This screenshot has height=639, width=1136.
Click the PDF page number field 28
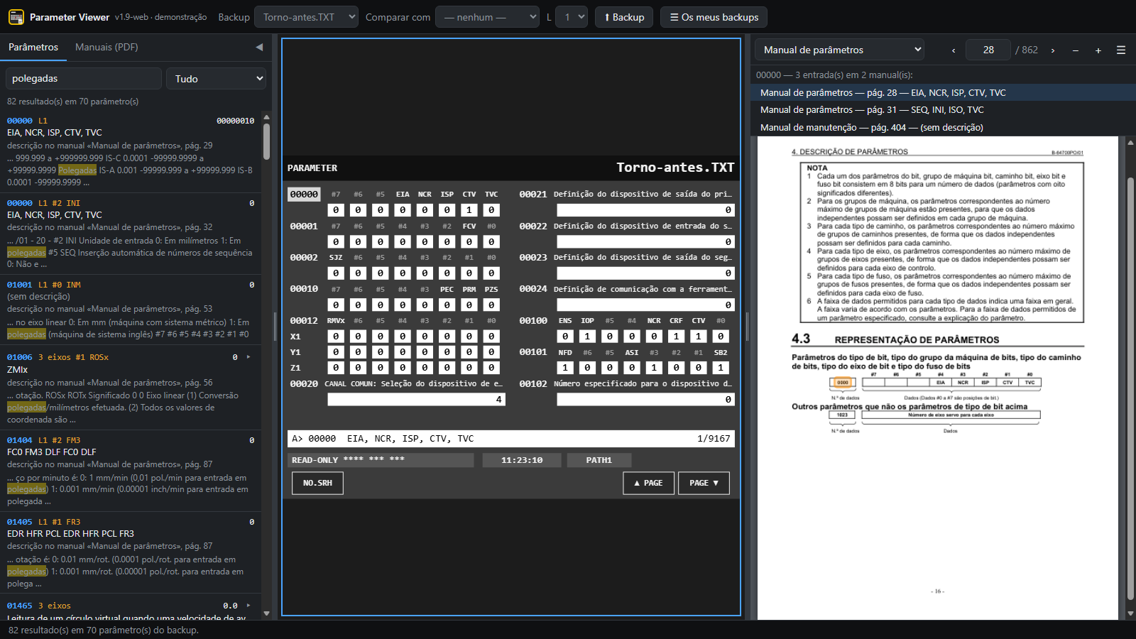(x=988, y=50)
